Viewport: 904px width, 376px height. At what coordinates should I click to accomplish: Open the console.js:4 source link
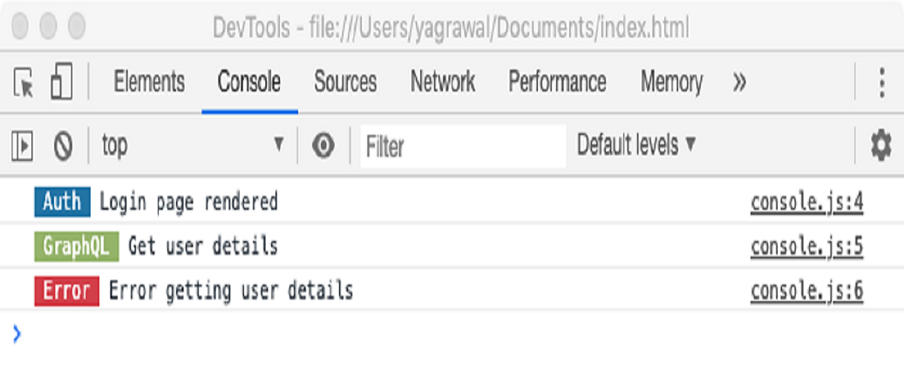(806, 203)
